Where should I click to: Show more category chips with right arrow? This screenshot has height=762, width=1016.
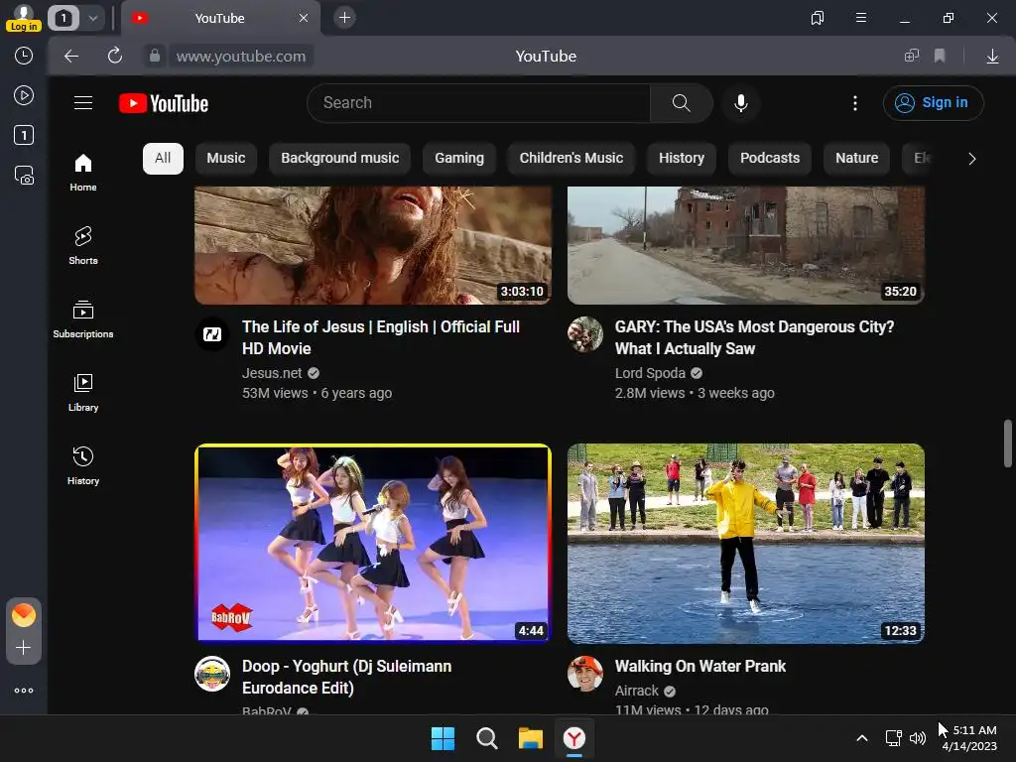pyautogui.click(x=971, y=159)
